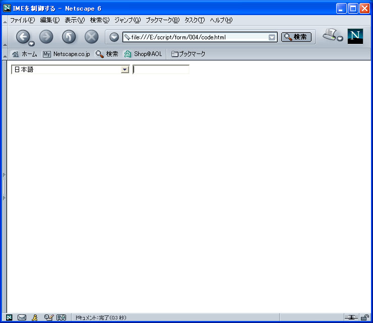Image resolution: width=373 pixels, height=323 pixels.
Task: Open the Back button history dropdown arrow
Action: click(31, 43)
